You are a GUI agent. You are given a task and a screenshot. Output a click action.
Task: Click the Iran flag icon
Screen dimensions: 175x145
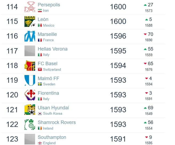pos(40,11)
